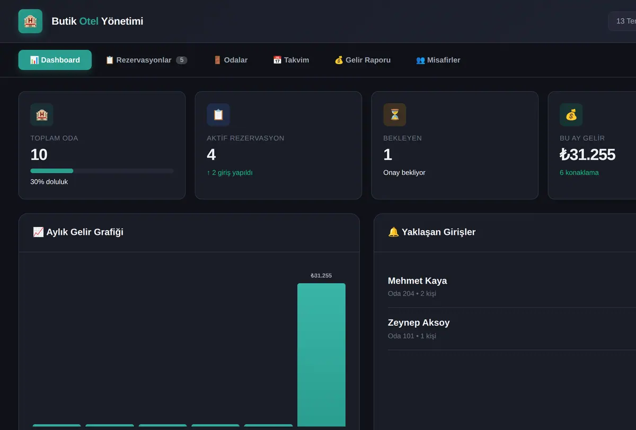
Task: Click the '30% doluluk' label
Action: 49,181
